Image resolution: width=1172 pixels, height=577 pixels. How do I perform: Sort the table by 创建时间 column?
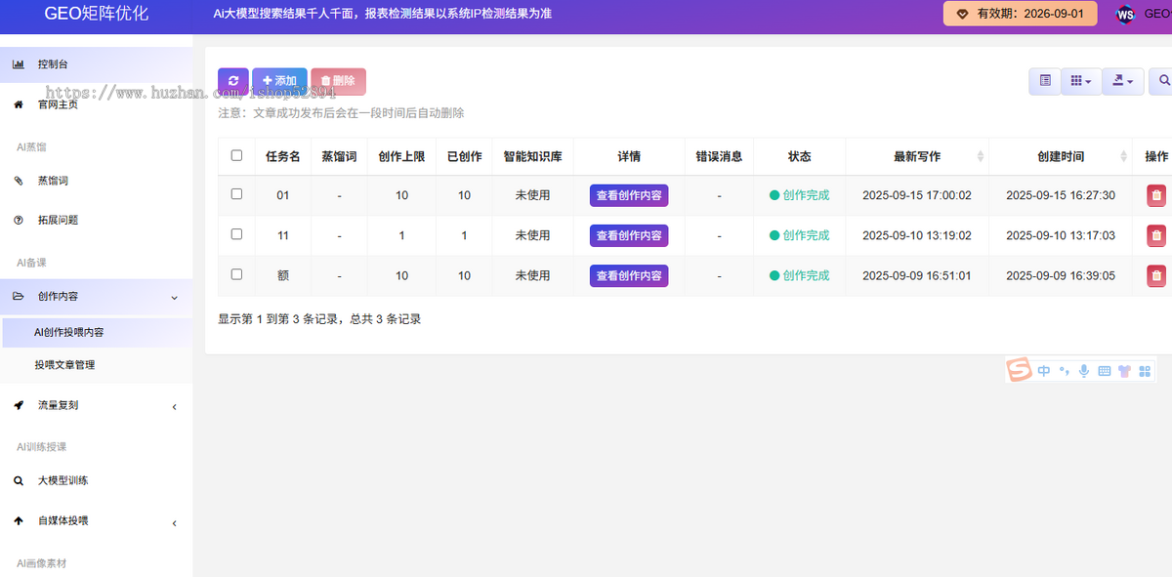point(1061,156)
